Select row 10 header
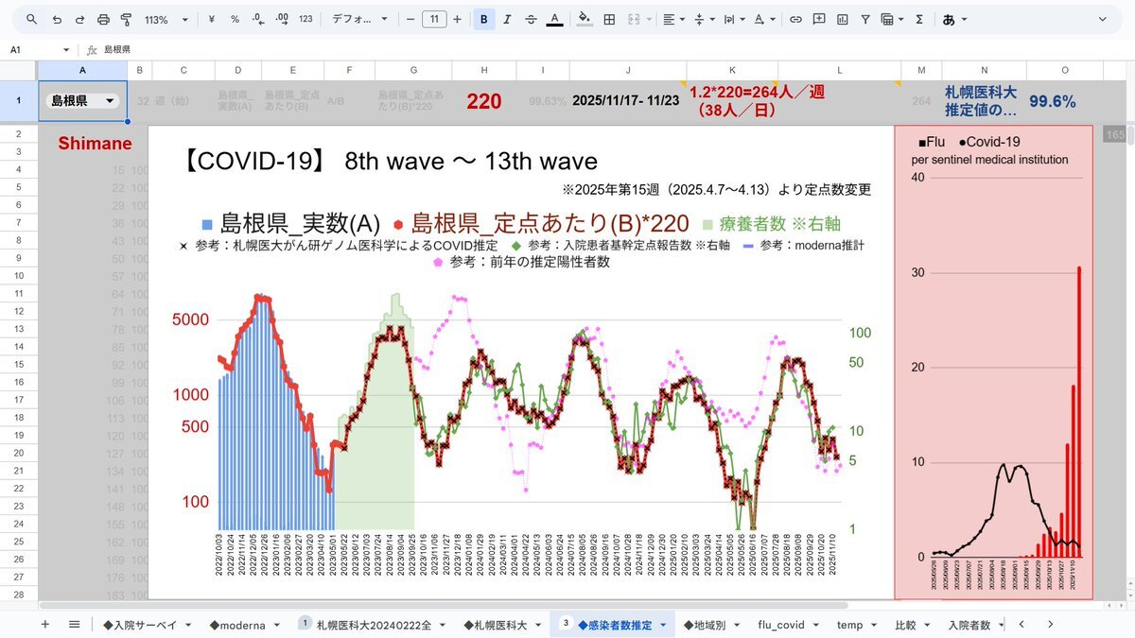1135x638 pixels. [x=19, y=276]
